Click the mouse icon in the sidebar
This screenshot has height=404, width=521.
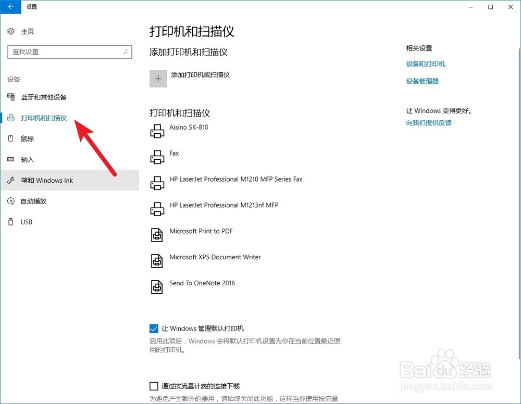tap(10, 138)
